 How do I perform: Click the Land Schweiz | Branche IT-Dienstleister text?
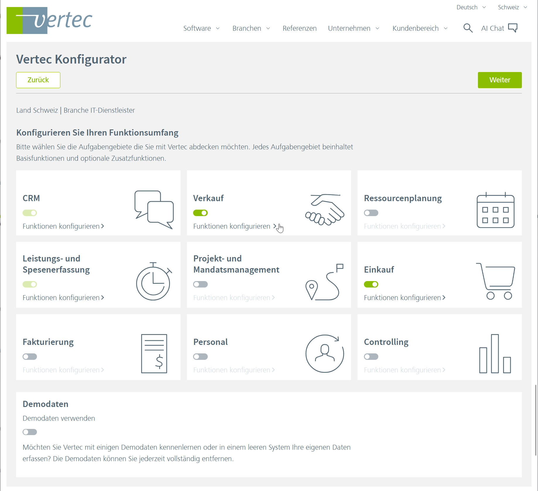(76, 110)
